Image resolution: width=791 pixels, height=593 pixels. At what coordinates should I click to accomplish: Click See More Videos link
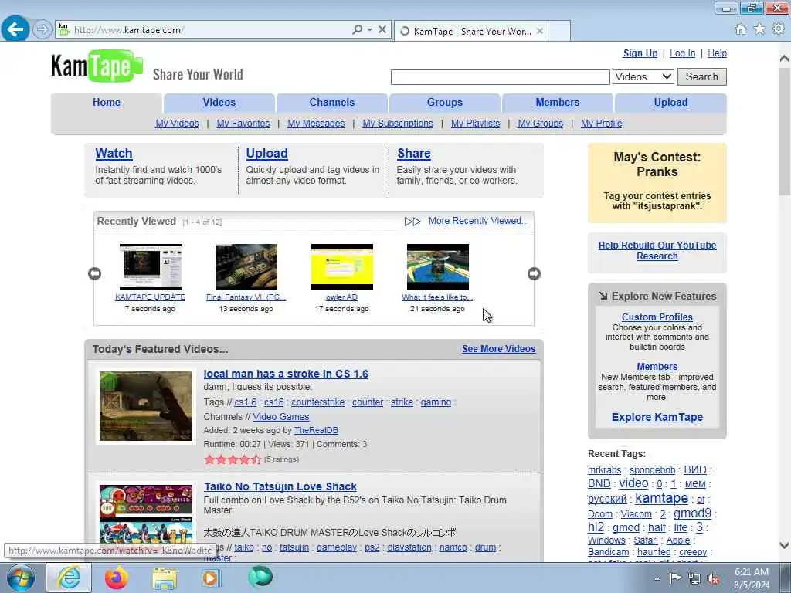tap(499, 349)
